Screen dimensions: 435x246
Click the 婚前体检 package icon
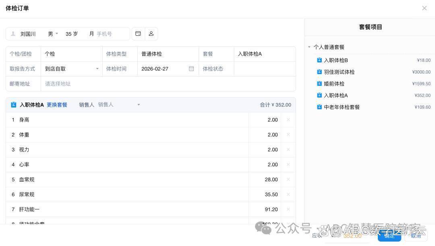click(319, 84)
